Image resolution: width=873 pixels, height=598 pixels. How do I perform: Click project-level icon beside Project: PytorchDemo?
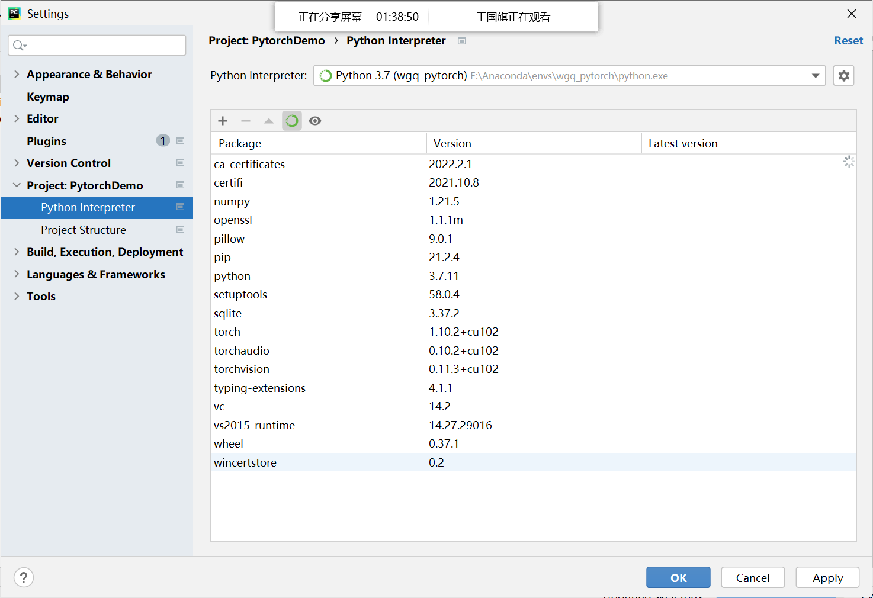(181, 185)
